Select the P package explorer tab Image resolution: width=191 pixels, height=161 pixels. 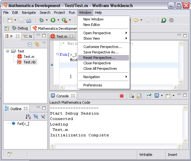(9, 36)
